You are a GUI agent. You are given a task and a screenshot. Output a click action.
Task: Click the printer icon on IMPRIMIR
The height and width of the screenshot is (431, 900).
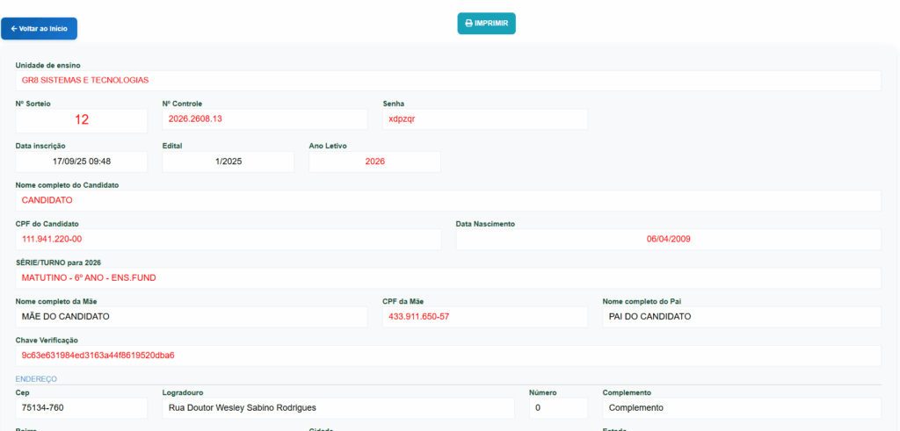click(468, 24)
